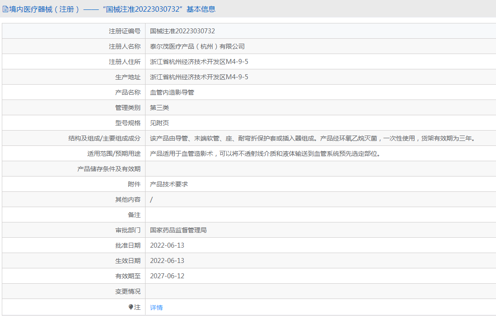Click the 2022-06-13 date in 生效日期 row
This screenshot has width=496, height=317.
(167, 261)
